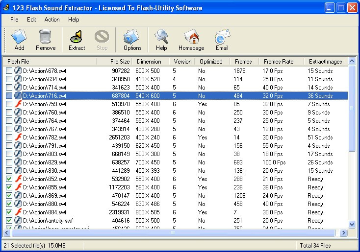Click the file icon for 694.swf
This screenshot has height=252, width=360.
pyautogui.click(x=18, y=79)
